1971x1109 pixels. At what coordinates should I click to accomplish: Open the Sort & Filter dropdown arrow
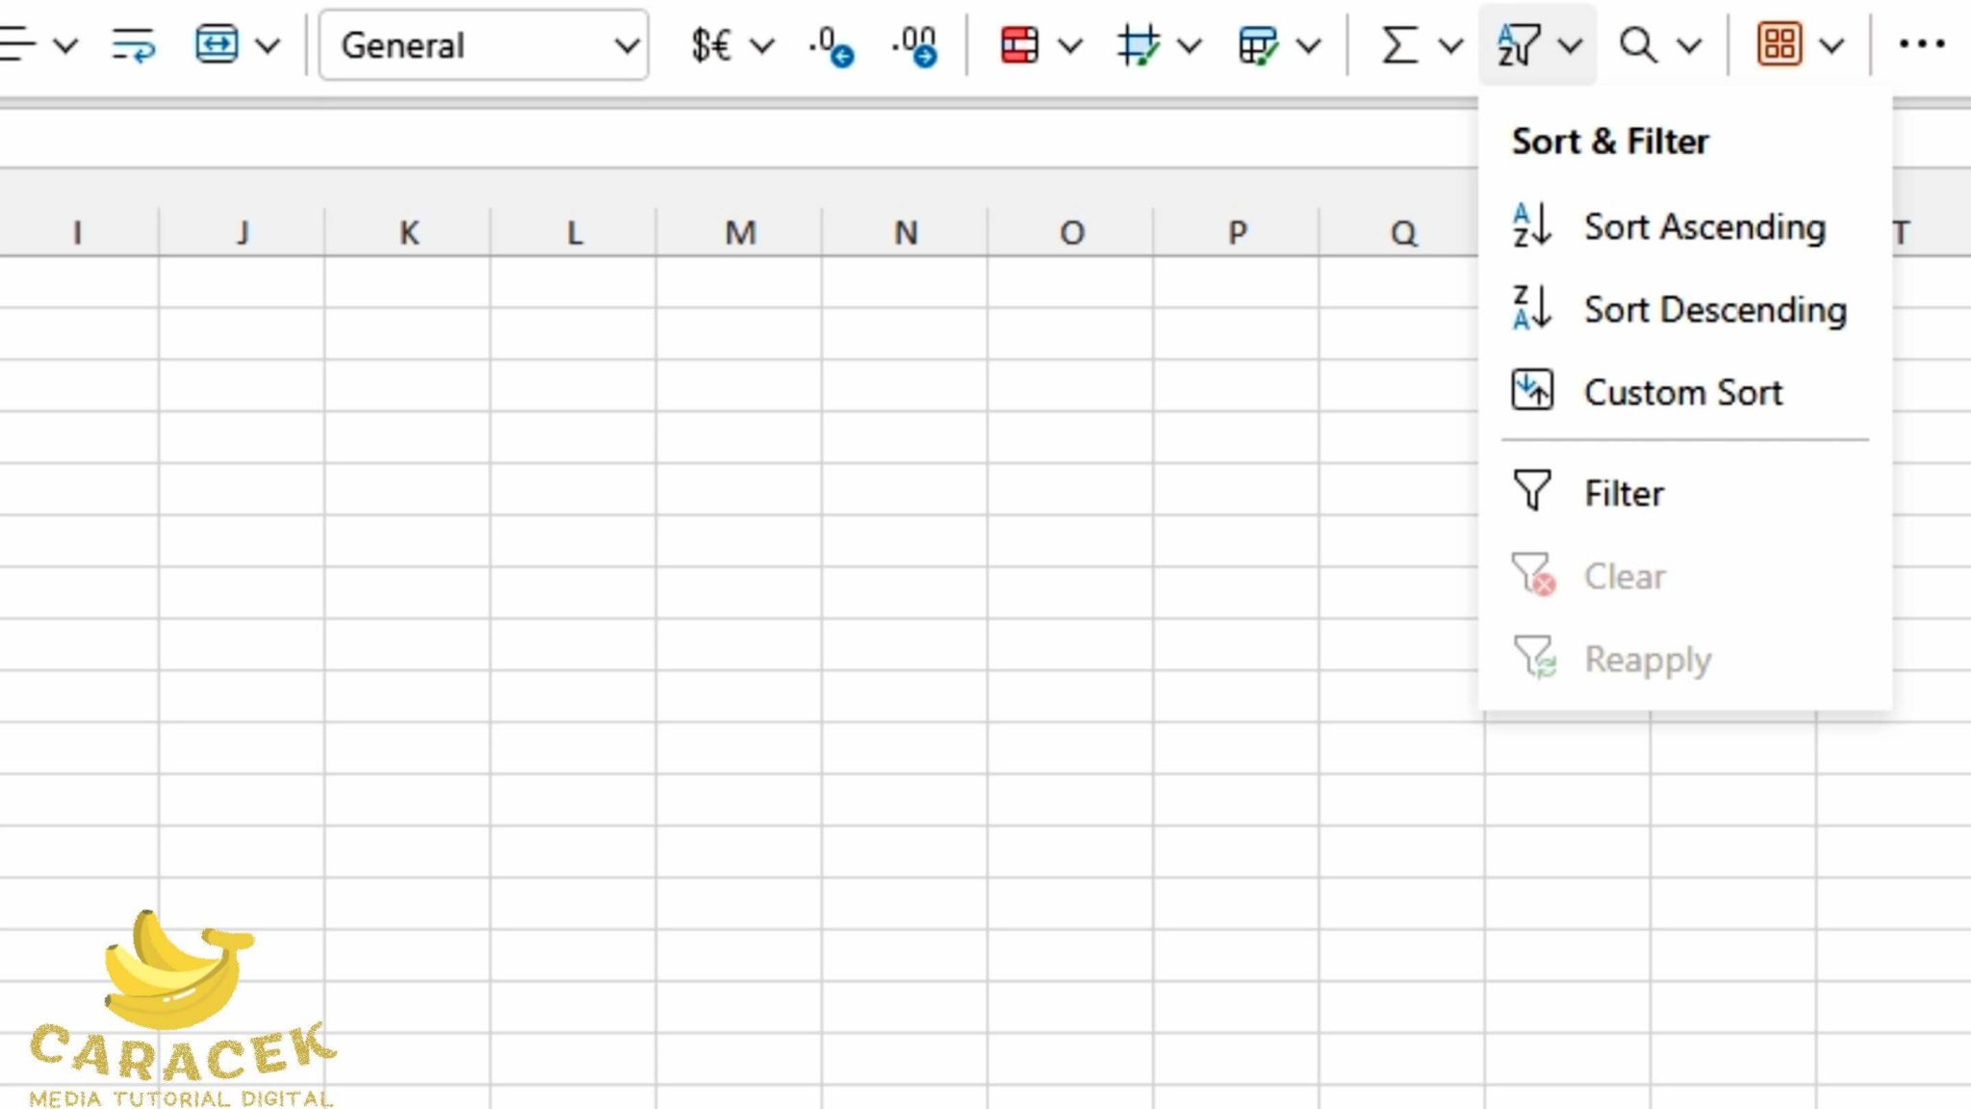tap(1573, 43)
